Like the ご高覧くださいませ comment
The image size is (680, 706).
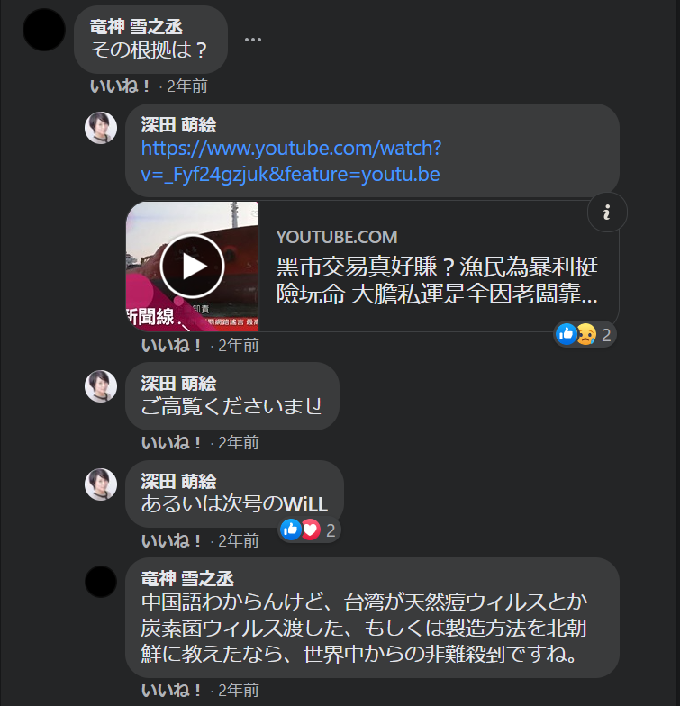click(x=171, y=443)
